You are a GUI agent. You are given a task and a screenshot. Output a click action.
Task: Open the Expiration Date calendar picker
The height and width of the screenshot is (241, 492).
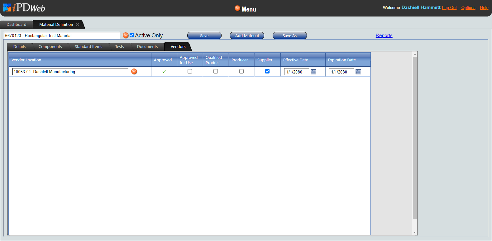pos(358,72)
